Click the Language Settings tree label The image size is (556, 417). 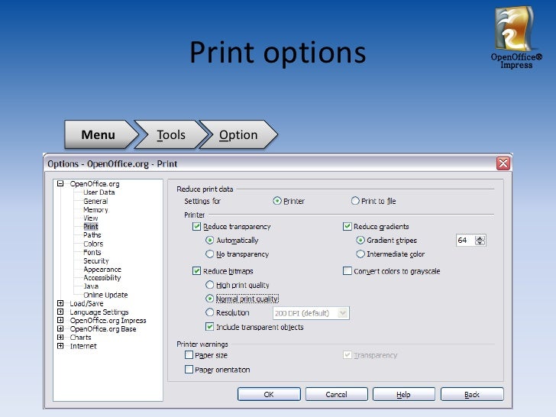pos(99,312)
